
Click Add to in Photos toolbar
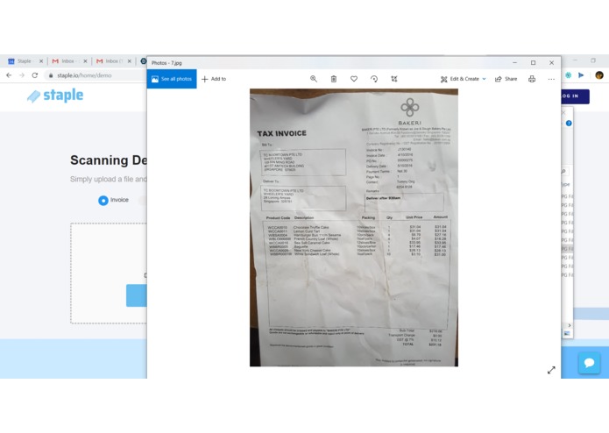tap(214, 79)
